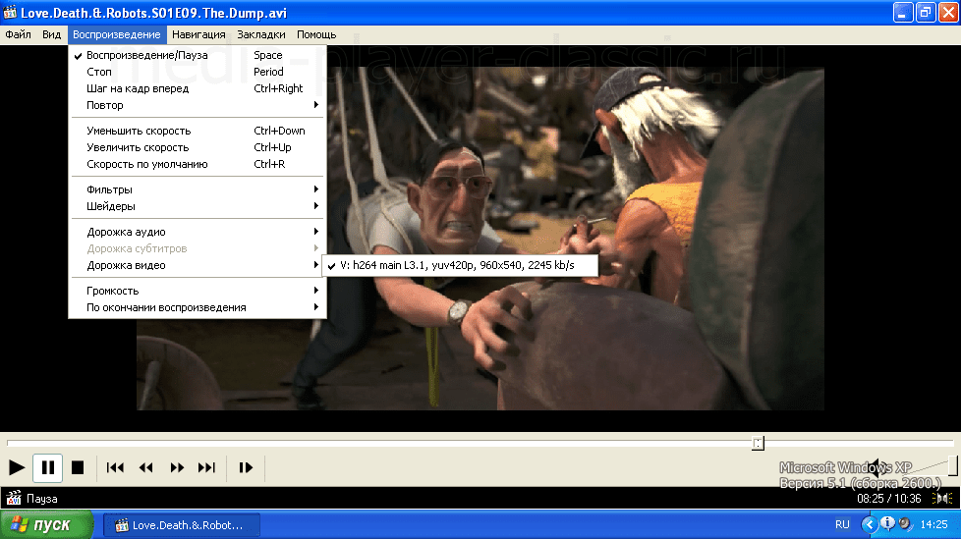Skip to next file button
The width and height of the screenshot is (961, 539).
point(206,468)
